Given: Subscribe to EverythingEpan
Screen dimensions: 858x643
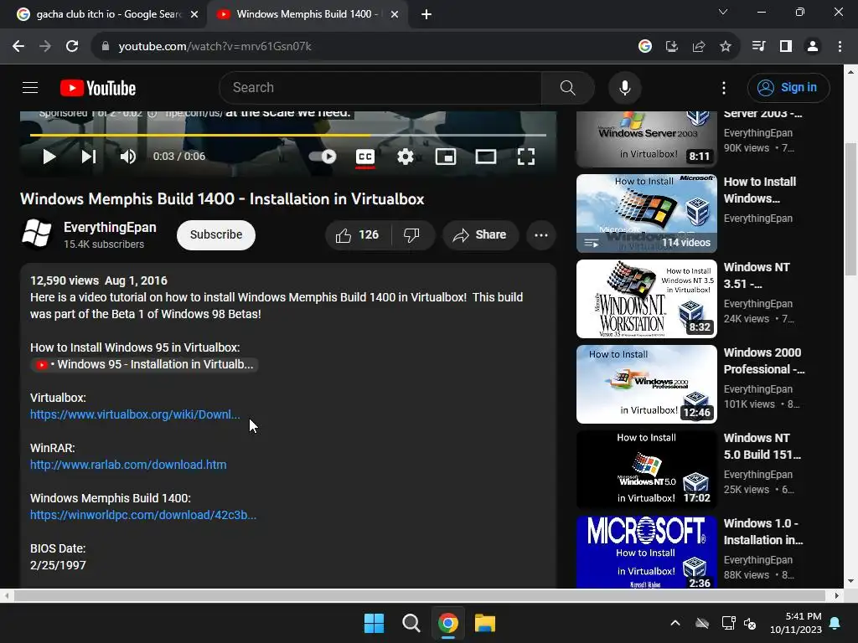Looking at the screenshot, I should point(216,235).
